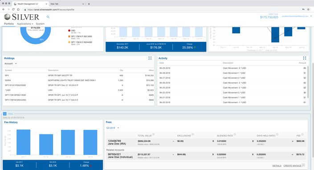Viewport: 314px width, 170px height.
Task: Click the Create Invoice document icon
Action: click(303, 165)
